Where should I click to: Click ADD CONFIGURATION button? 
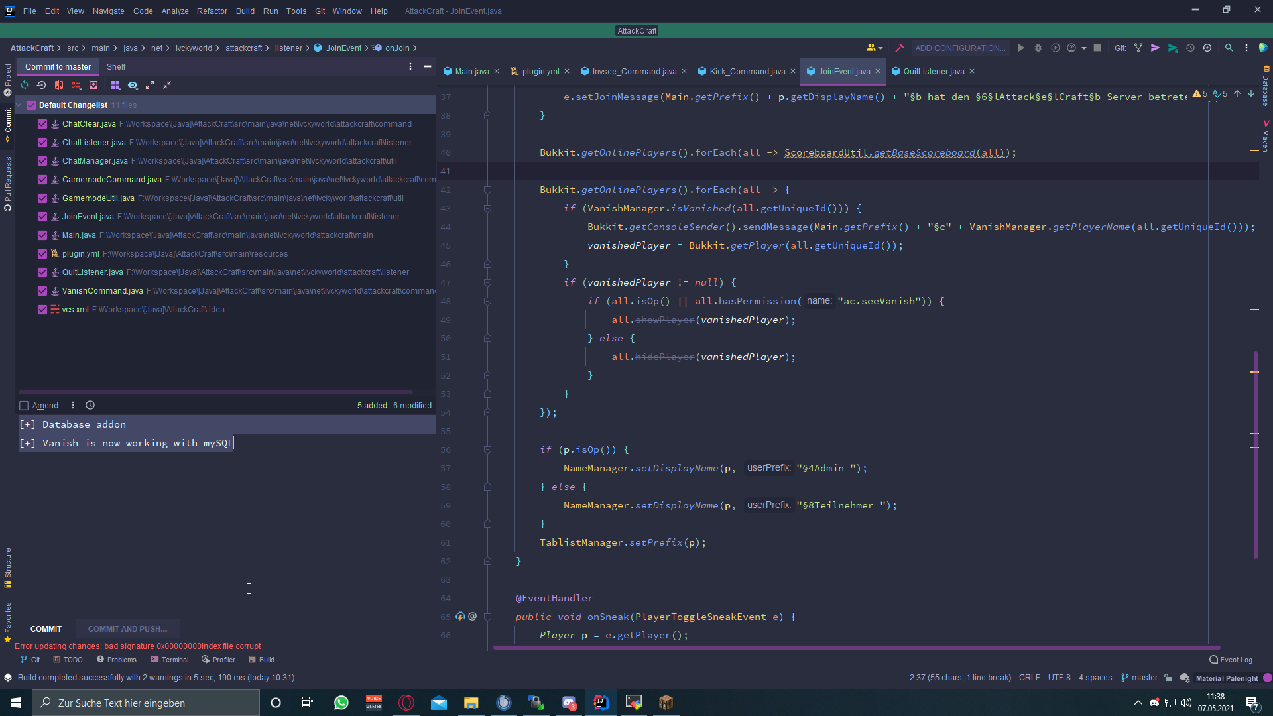coord(959,48)
